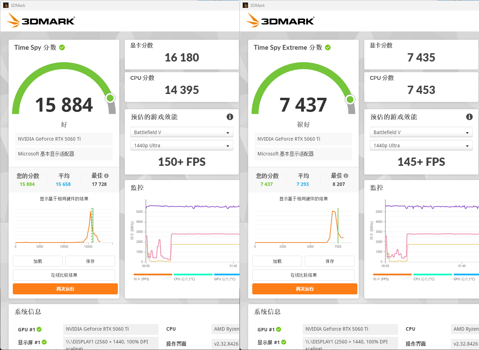This screenshot has height=350, width=479.
Task: Click the 显示屏 #1 green check in the Time Spy Extreme window
Action: click(x=284, y=342)
